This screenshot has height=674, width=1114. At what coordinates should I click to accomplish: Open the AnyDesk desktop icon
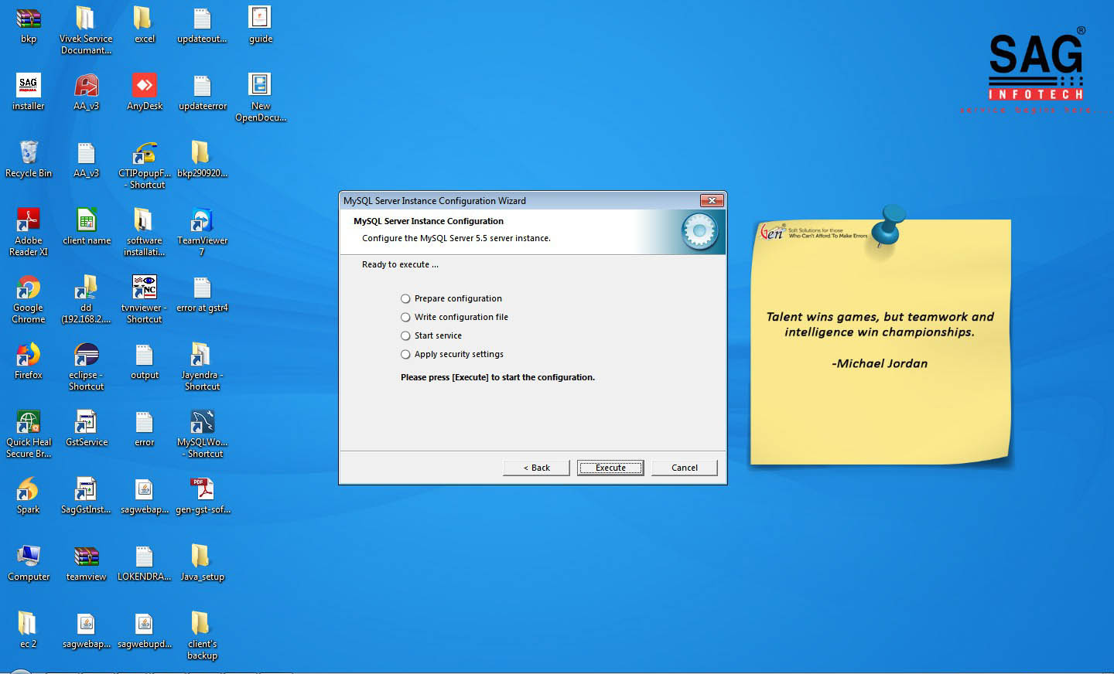point(145,86)
